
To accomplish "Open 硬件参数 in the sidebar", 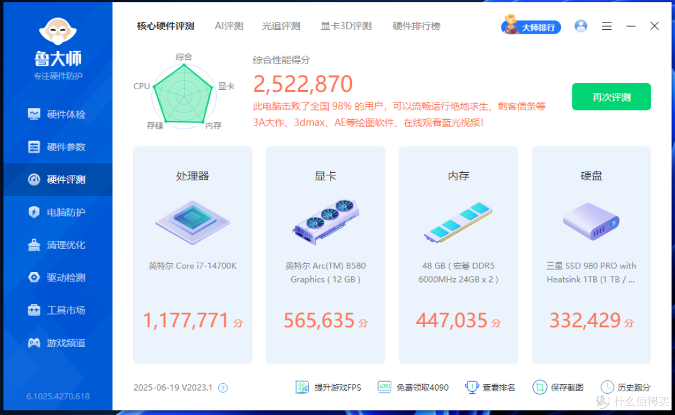I will 57,147.
